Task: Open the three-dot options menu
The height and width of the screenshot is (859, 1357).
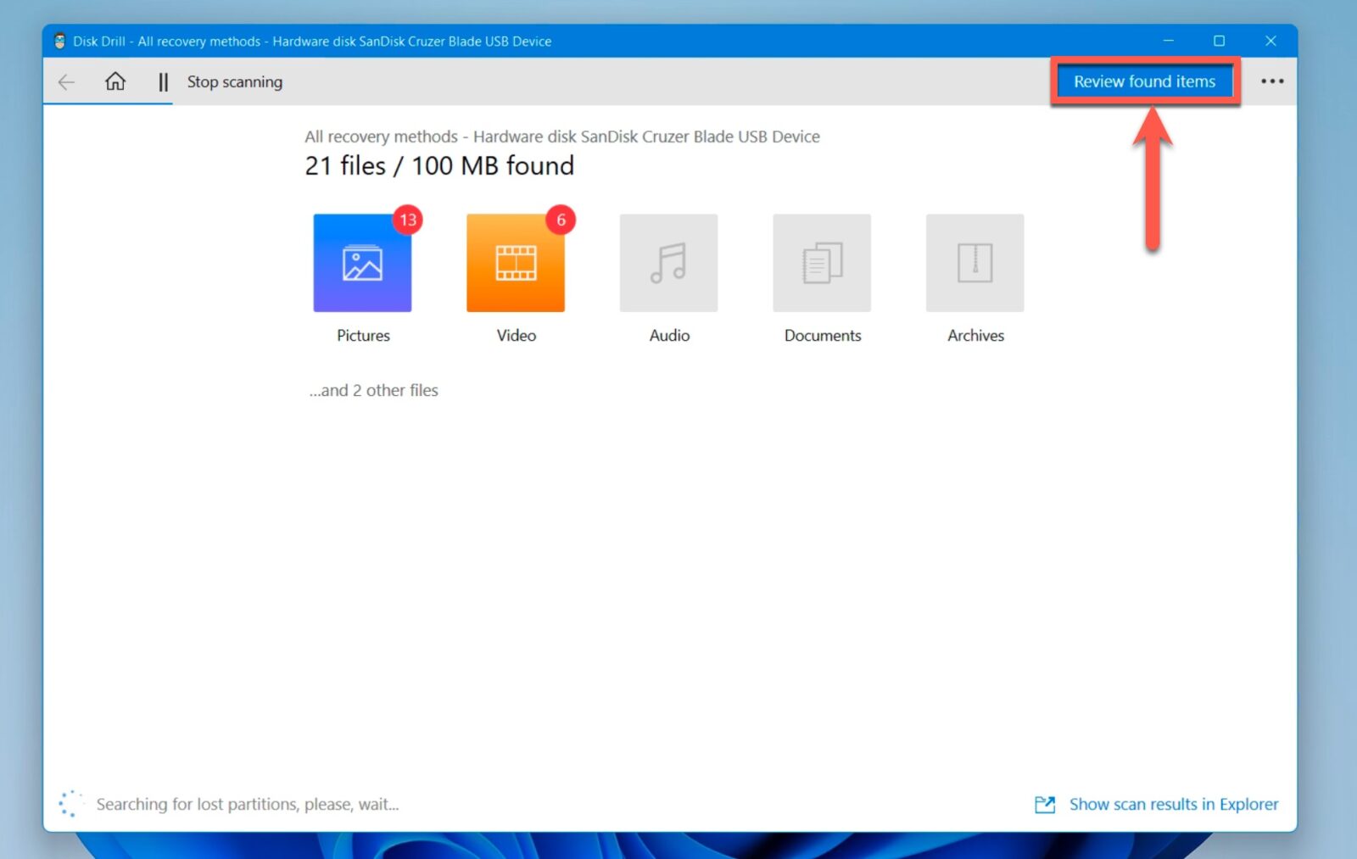Action: coord(1273,81)
